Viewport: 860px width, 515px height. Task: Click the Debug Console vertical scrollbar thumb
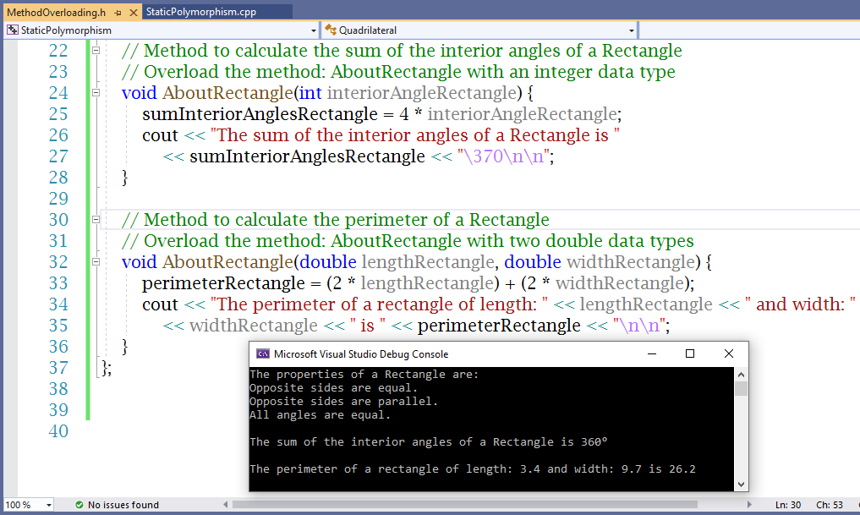pos(741,389)
